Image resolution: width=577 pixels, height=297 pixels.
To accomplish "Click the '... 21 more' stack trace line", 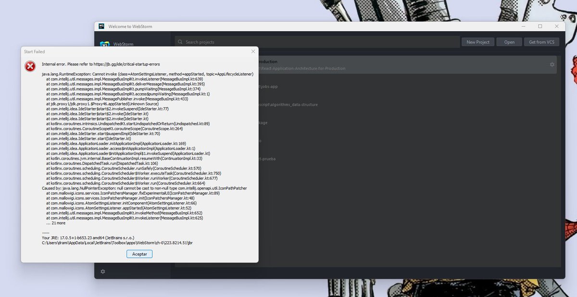I will click(56, 223).
